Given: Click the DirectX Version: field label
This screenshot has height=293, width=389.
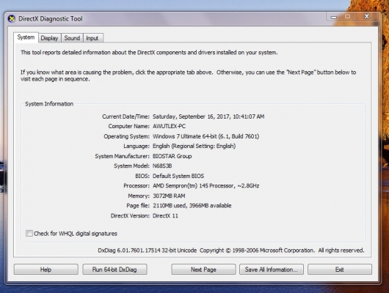Looking at the screenshot, I should pyautogui.click(x=130, y=215).
